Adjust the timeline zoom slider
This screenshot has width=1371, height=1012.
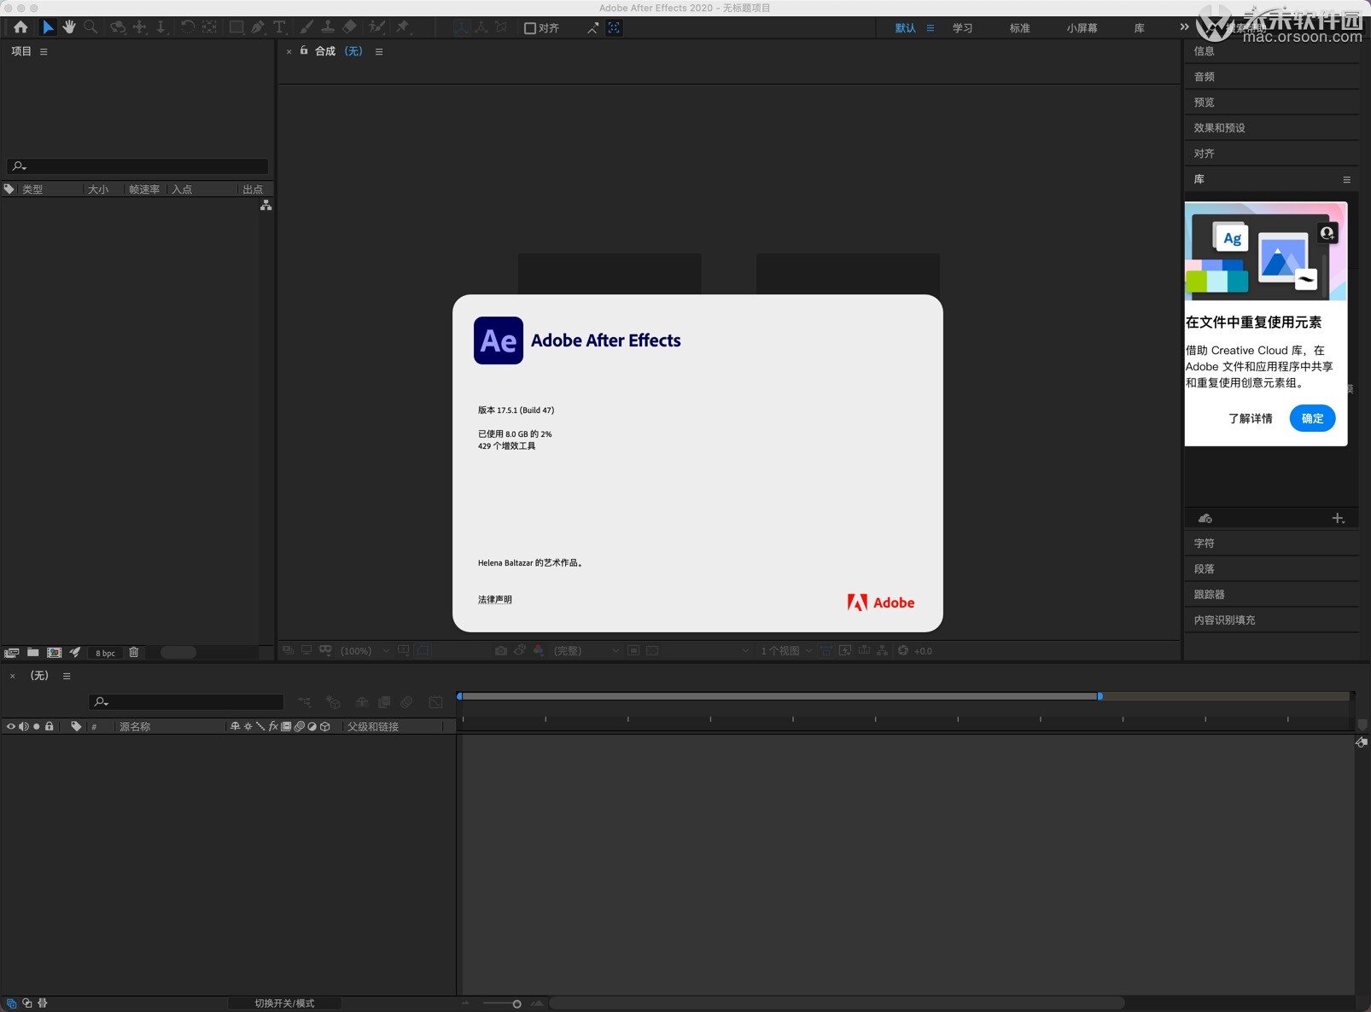point(516,1003)
